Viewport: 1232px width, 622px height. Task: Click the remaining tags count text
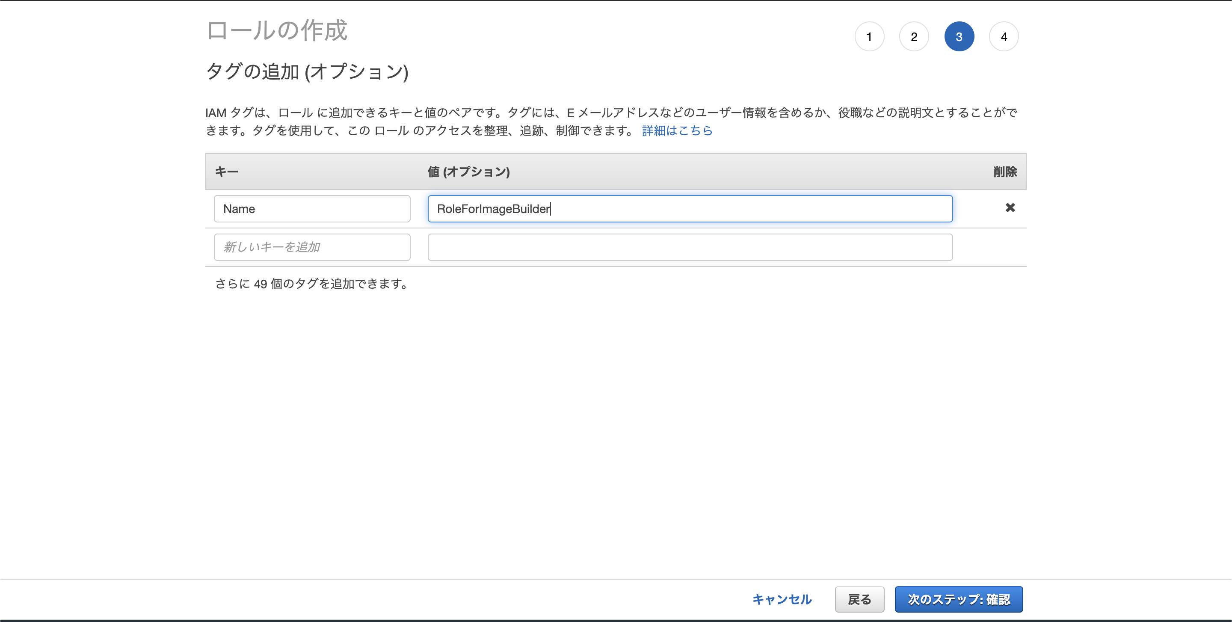pyautogui.click(x=312, y=284)
